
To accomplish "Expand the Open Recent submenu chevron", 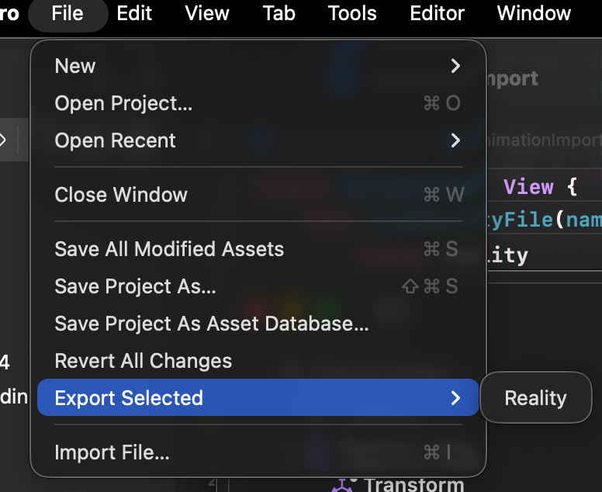I will point(455,140).
